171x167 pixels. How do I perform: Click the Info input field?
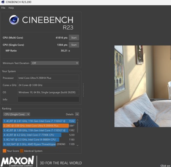click(48, 99)
